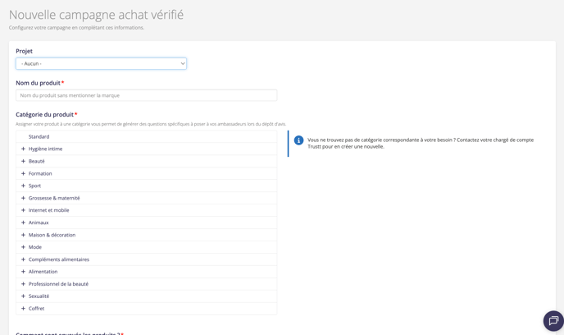This screenshot has height=335, width=564.
Task: Open the chat support widget
Action: click(x=553, y=321)
